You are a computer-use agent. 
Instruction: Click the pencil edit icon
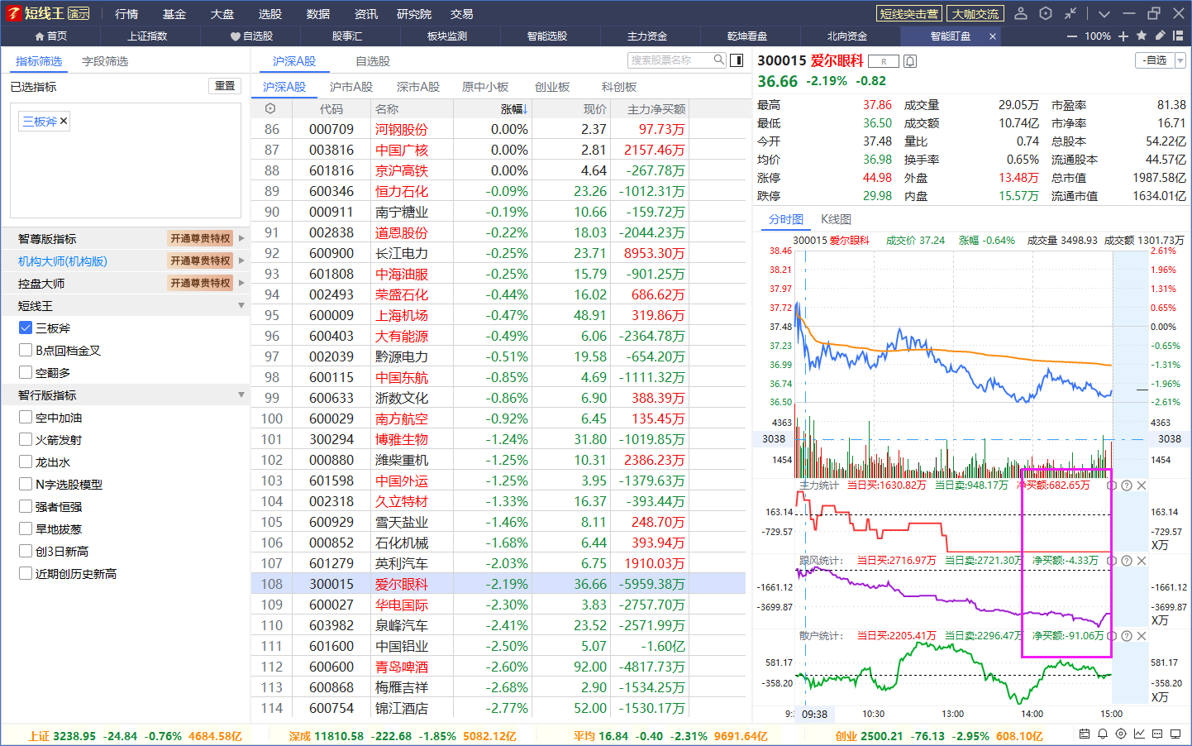(1160, 36)
